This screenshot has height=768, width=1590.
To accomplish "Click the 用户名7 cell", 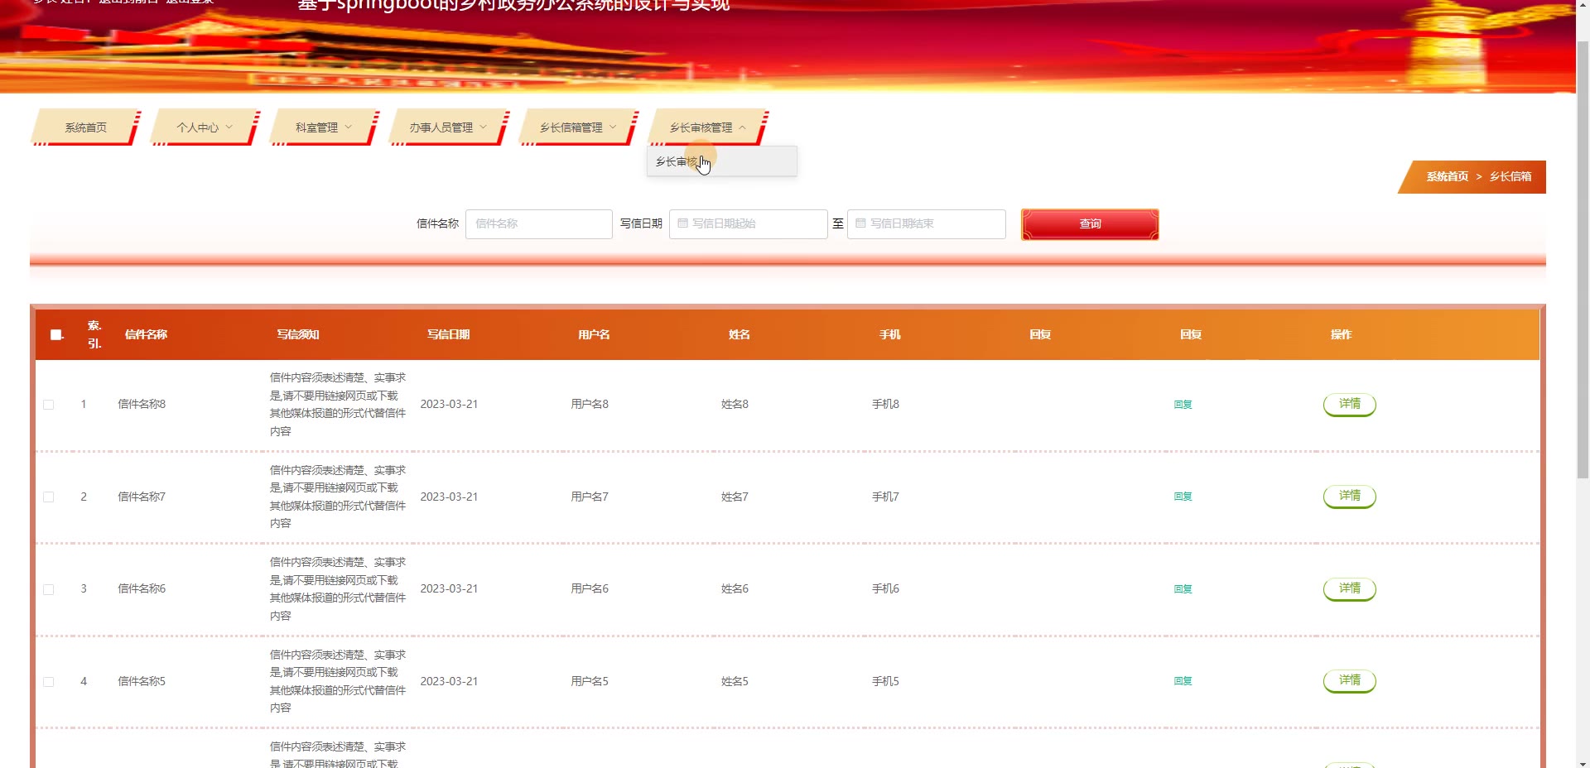I will click(590, 497).
